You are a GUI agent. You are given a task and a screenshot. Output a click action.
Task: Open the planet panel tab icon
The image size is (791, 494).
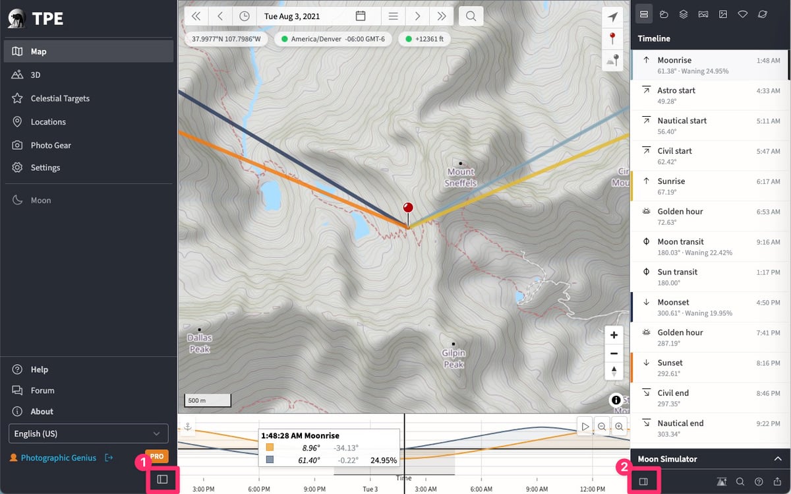pos(763,14)
